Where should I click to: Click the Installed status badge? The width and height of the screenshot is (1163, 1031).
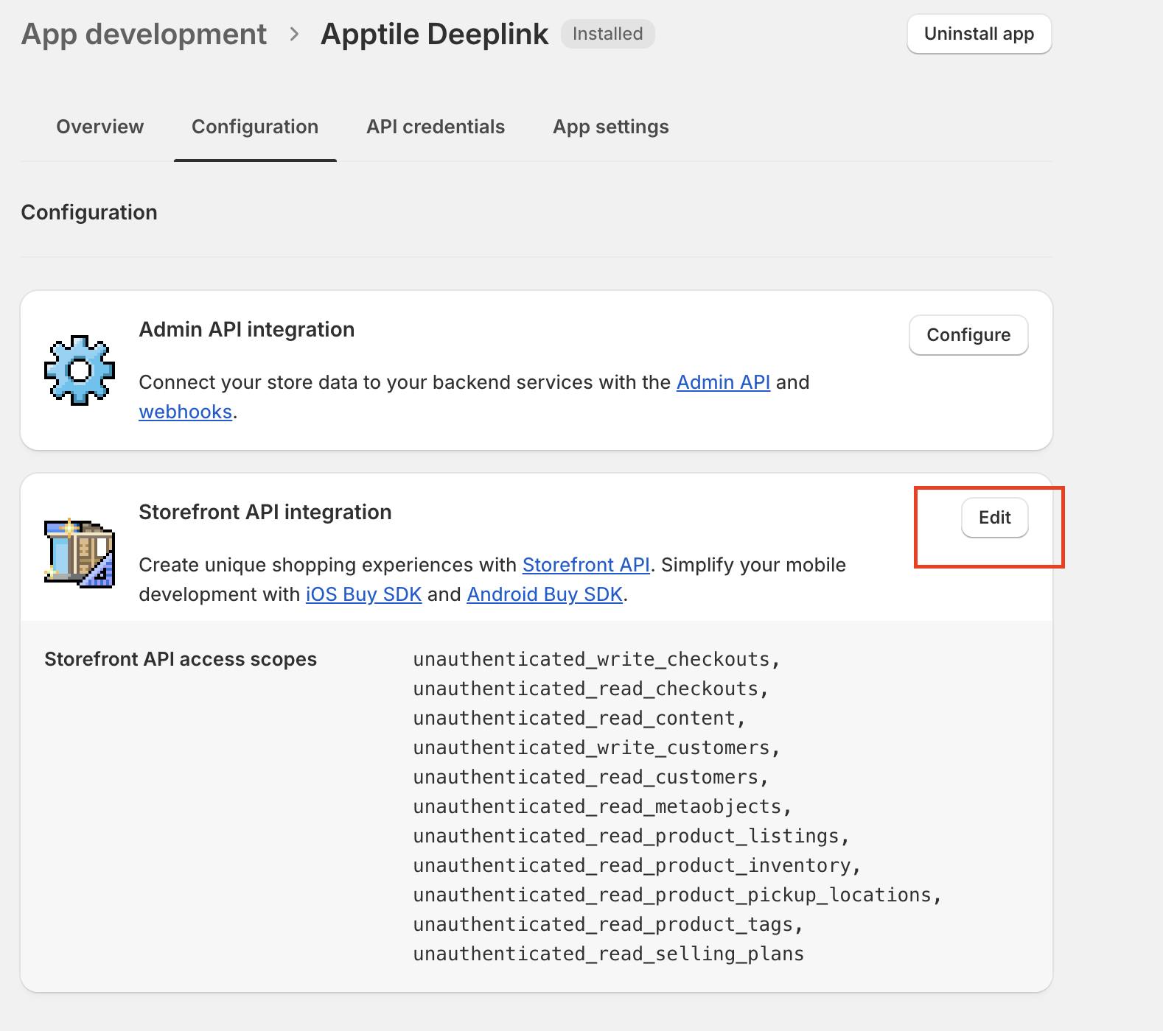(607, 34)
